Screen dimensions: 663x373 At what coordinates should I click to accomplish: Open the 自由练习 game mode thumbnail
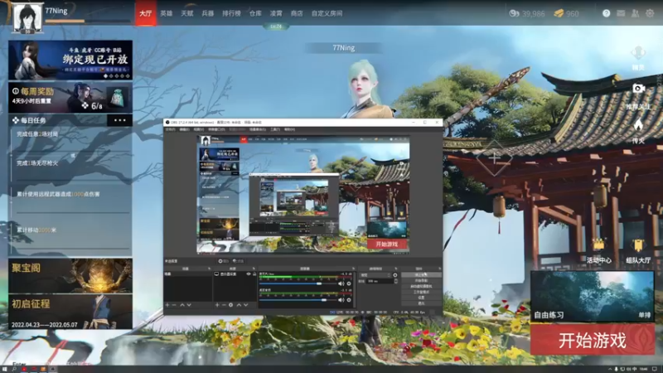592,296
